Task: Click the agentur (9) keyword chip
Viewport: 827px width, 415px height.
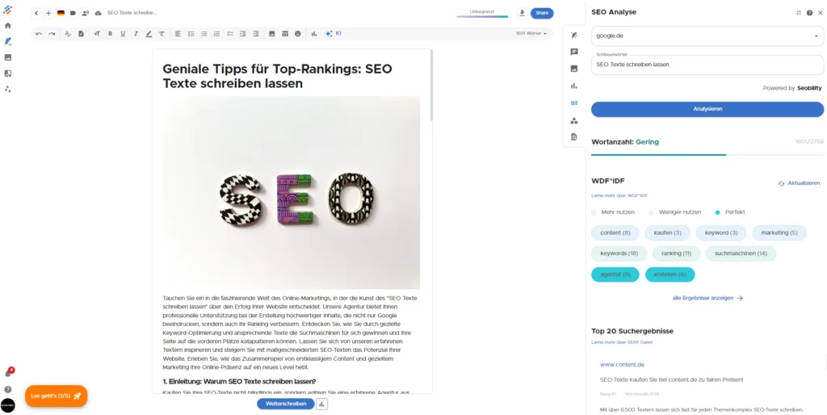Action: click(x=615, y=275)
